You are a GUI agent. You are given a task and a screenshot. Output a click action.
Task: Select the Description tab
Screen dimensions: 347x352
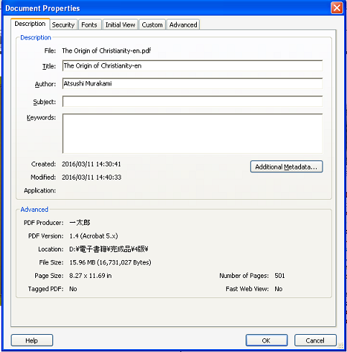pos(30,24)
